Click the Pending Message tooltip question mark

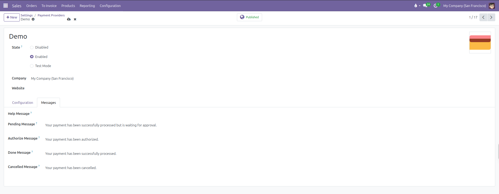[x=36, y=123]
